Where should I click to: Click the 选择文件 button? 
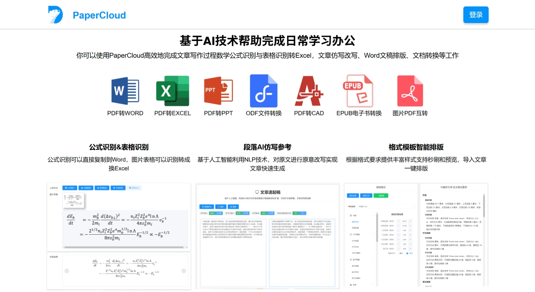[x=366, y=195]
